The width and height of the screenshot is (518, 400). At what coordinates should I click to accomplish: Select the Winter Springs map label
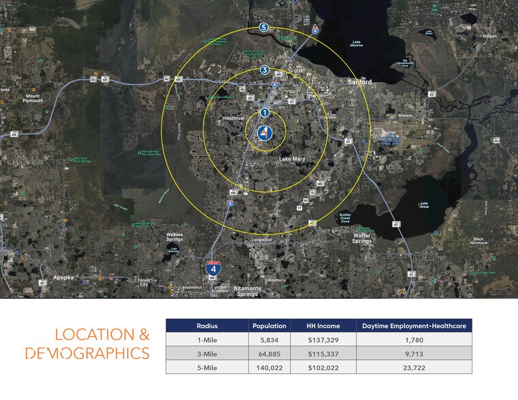(362, 238)
